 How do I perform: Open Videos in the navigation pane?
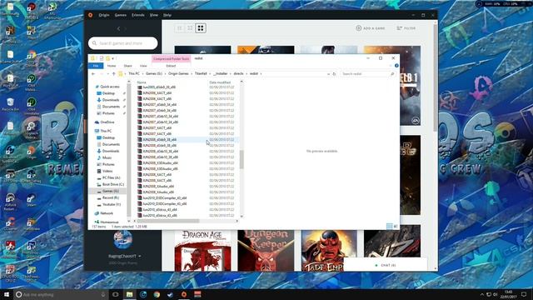pos(107,171)
